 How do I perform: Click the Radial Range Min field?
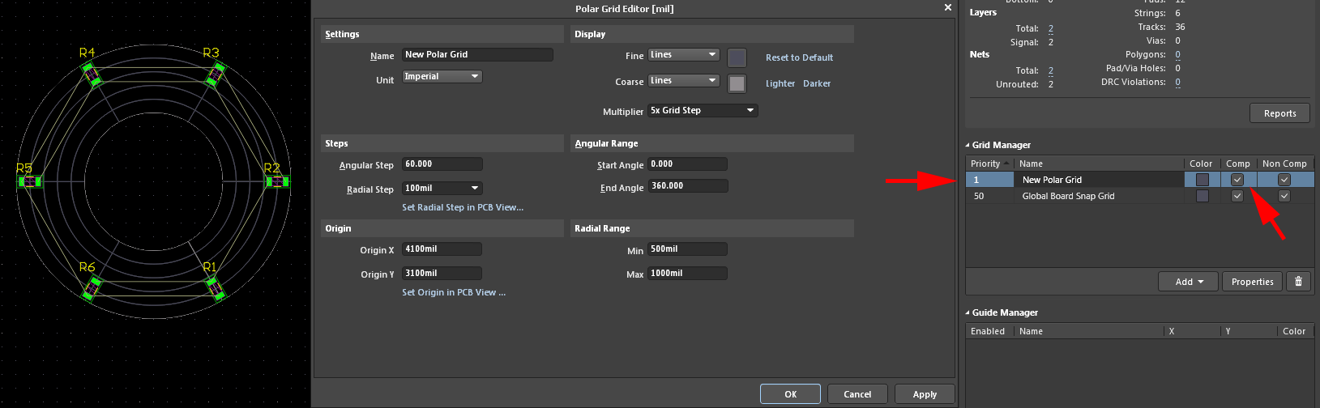[687, 249]
